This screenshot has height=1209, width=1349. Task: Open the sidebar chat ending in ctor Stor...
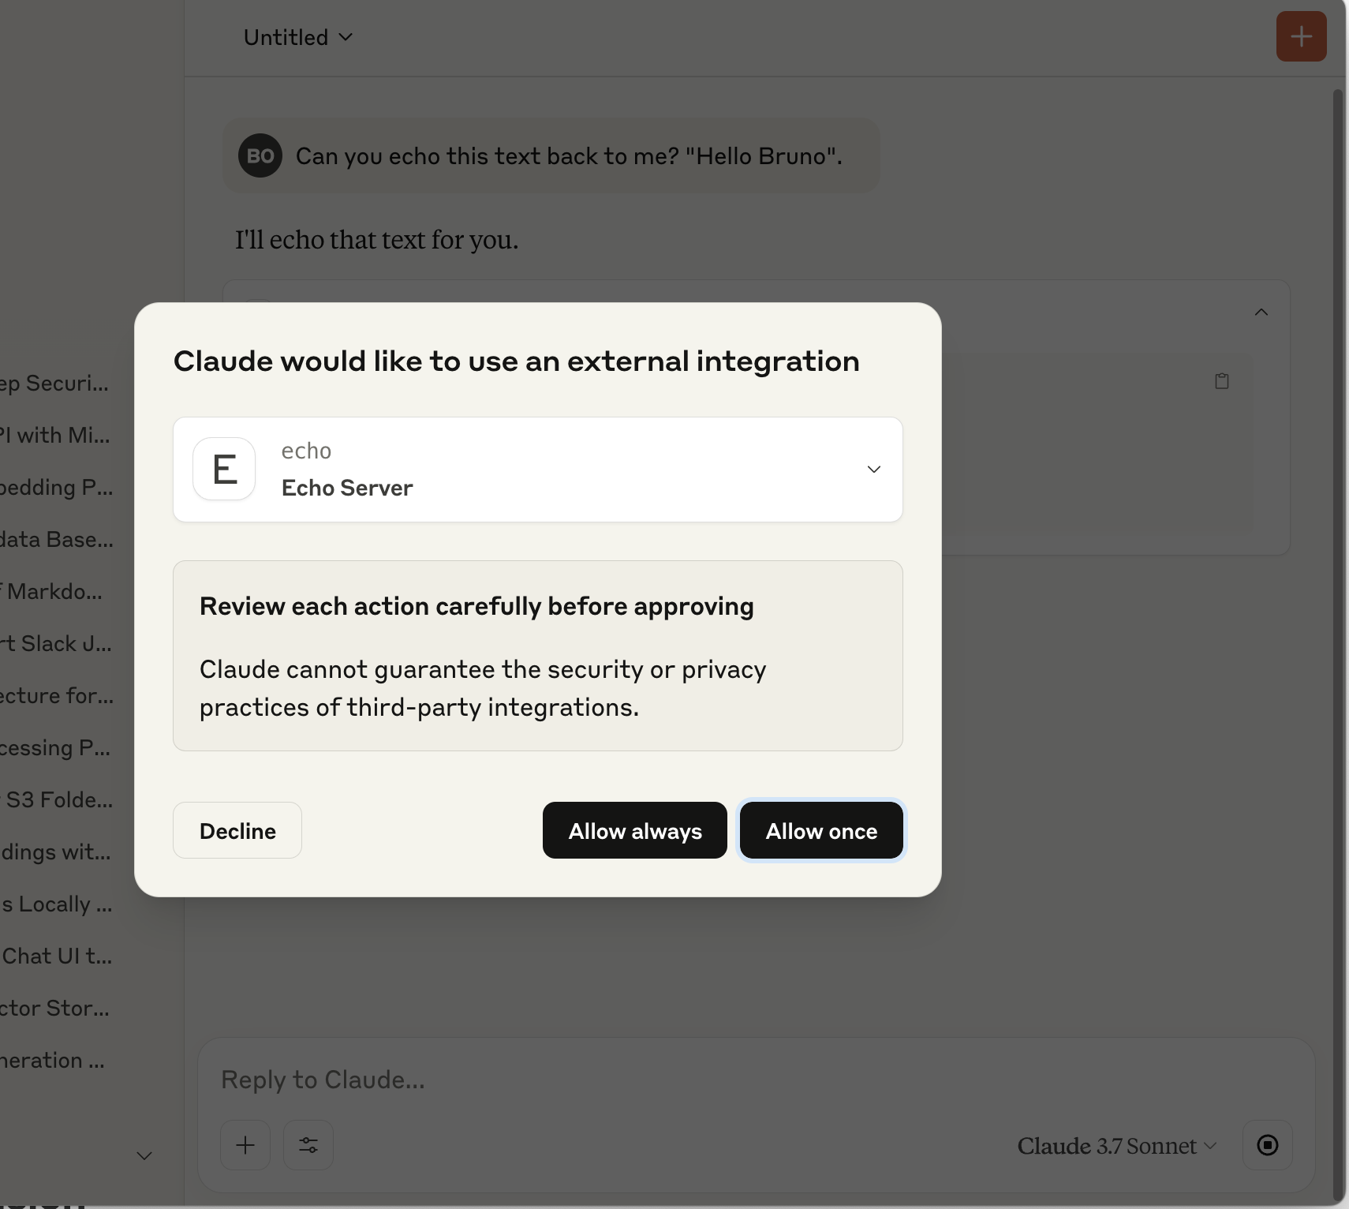tap(54, 1008)
